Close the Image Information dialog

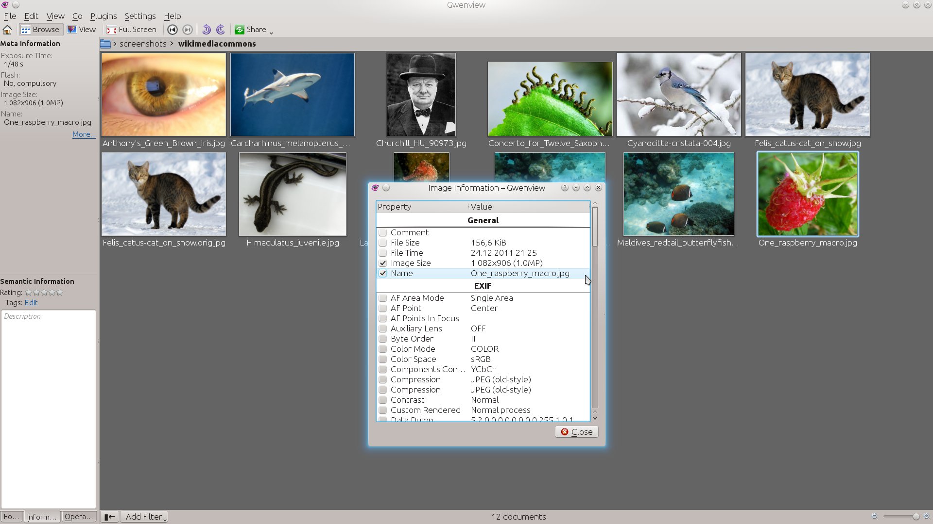click(577, 432)
